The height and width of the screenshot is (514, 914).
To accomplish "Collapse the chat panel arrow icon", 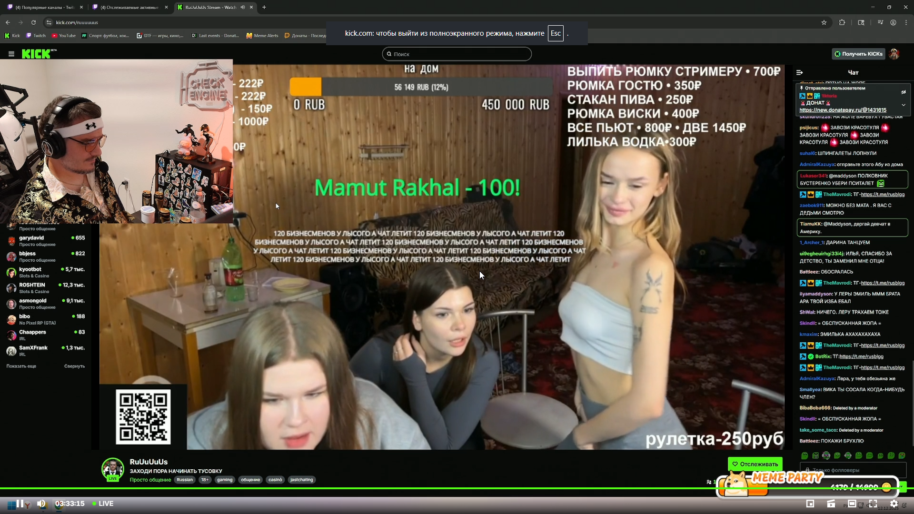I will click(799, 72).
